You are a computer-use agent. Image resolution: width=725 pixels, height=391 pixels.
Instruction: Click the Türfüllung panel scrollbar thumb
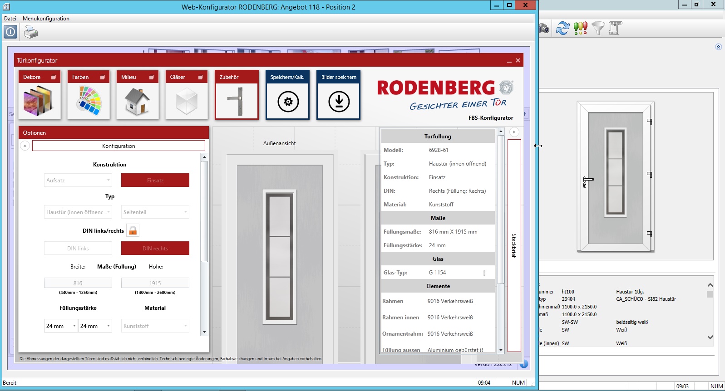[x=501, y=210]
